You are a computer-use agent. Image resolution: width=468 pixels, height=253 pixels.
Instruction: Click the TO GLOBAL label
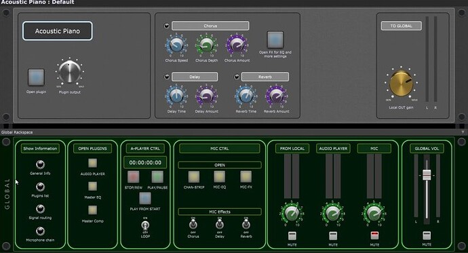click(x=401, y=26)
